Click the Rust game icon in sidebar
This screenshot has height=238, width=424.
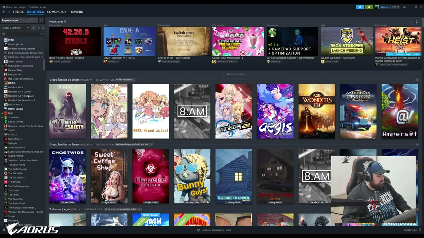(x=6, y=113)
